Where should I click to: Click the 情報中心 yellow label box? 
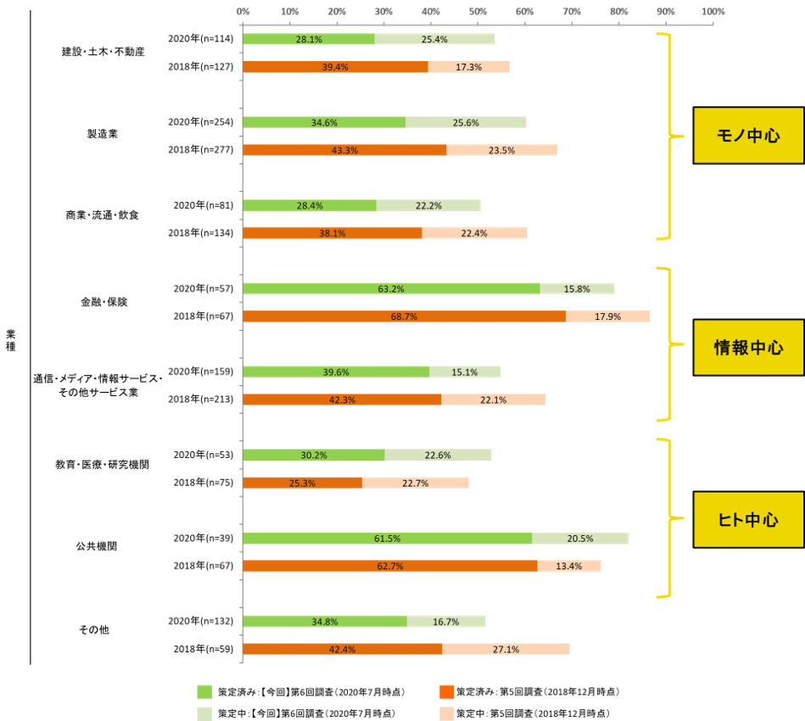coord(748,348)
